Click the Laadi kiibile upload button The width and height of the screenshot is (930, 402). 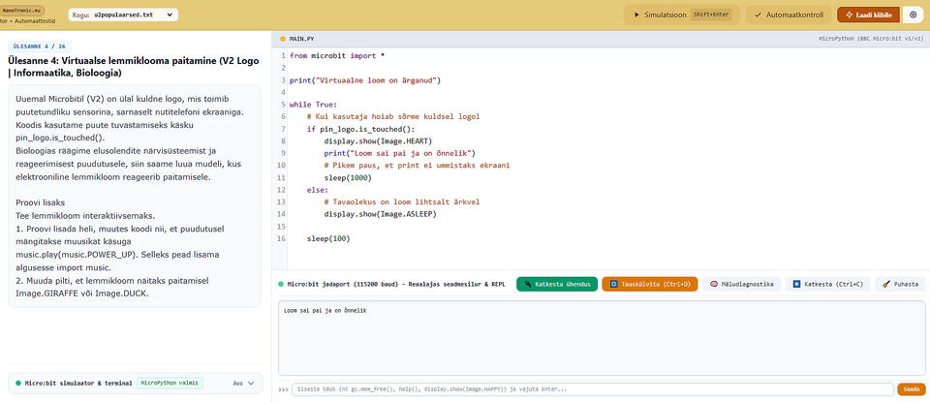(868, 15)
